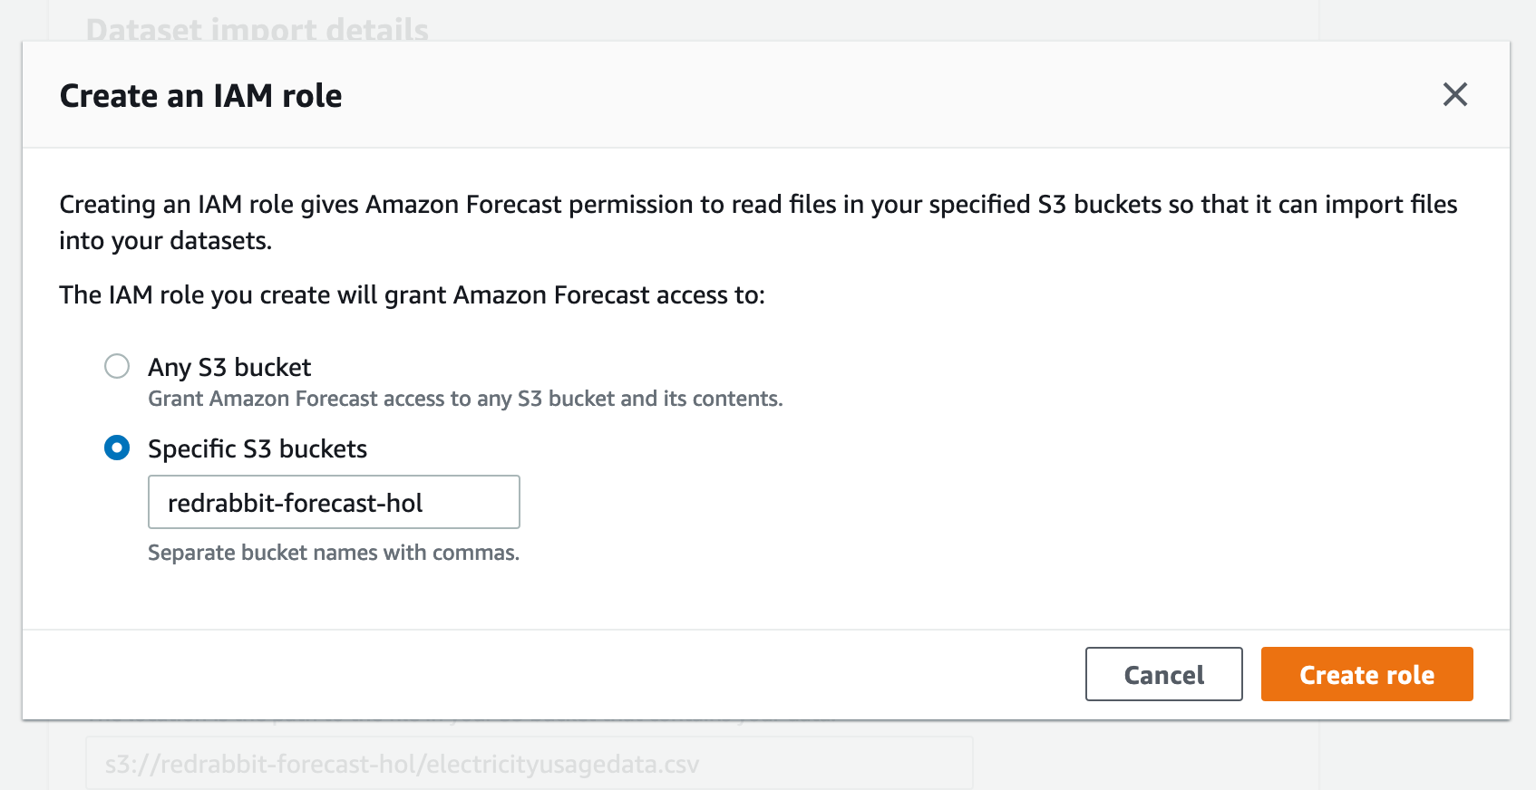Click the dimmed S3 data path field behind dialog
Screen dimensions: 1536x790
[x=530, y=764]
